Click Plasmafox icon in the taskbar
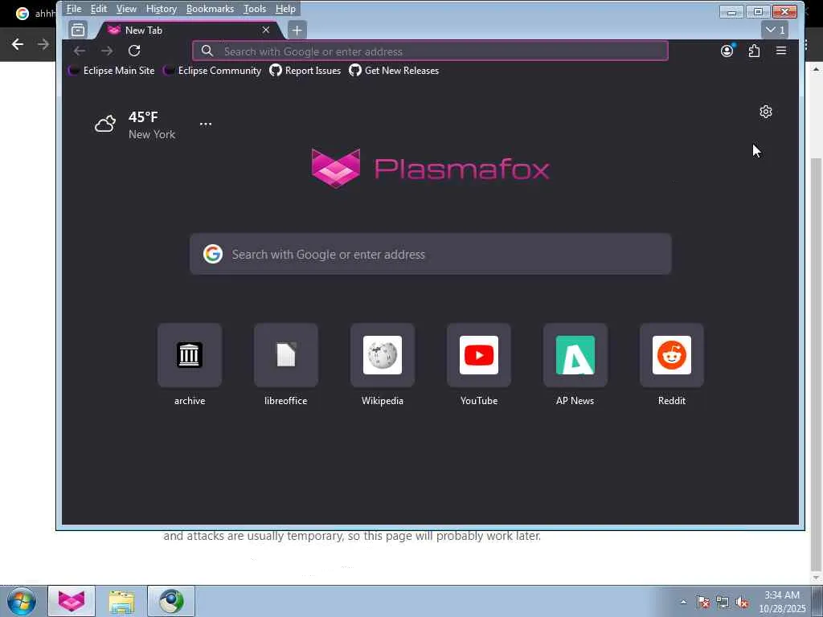823x617 pixels. [x=72, y=601]
